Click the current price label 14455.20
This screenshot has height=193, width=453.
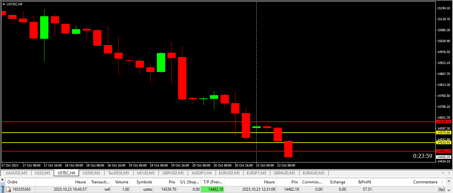[x=444, y=157]
